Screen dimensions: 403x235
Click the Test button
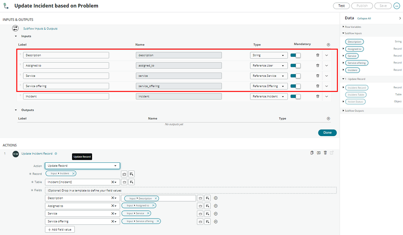tap(341, 5)
